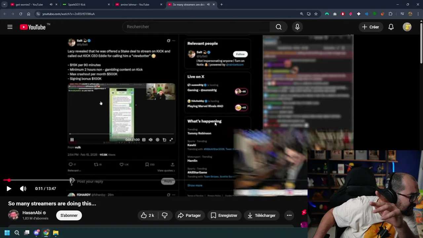423x238 pixels.
Task: Open Chrome profile avatar
Action: pyautogui.click(x=410, y=14)
